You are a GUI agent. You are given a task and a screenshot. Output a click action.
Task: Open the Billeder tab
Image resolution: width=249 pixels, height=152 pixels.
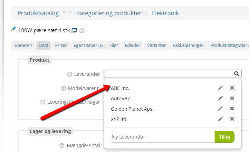tap(133, 45)
